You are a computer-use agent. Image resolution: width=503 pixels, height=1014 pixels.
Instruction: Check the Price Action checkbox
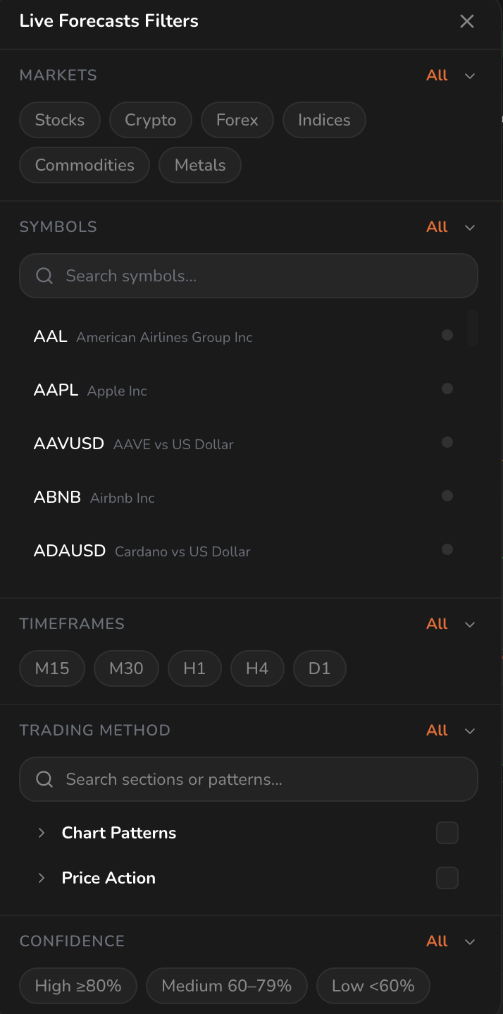point(447,878)
